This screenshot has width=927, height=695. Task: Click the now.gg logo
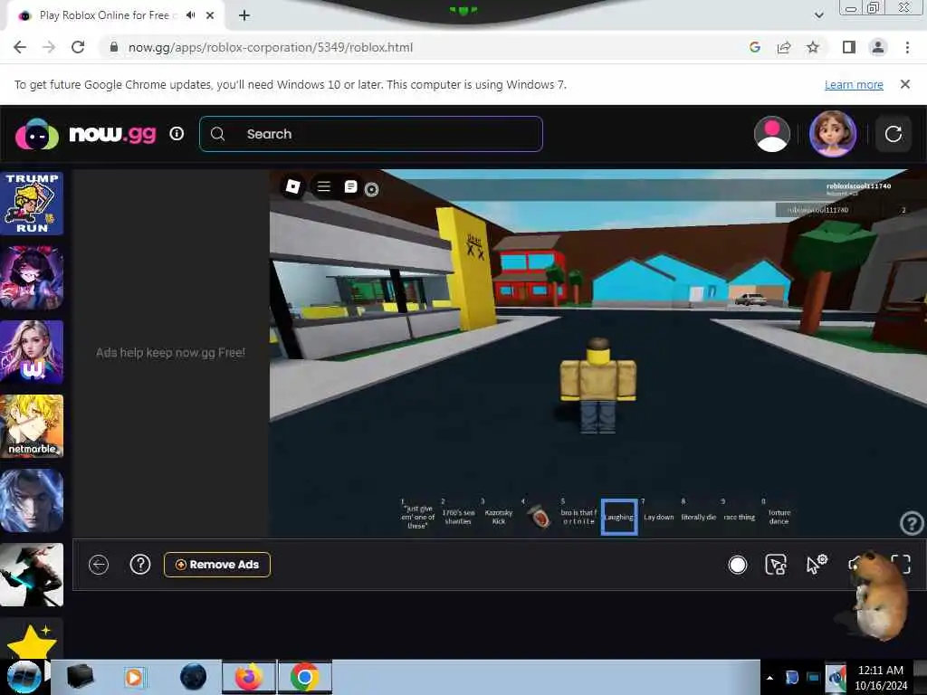[86, 134]
